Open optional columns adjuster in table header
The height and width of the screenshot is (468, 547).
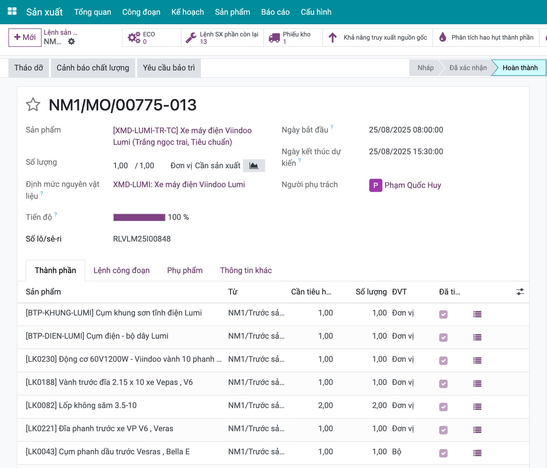tap(520, 292)
